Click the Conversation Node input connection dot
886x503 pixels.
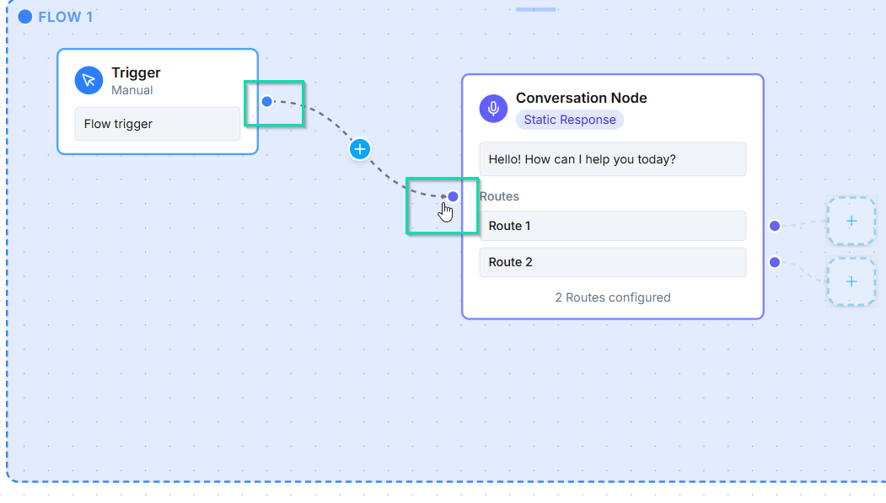tap(453, 195)
